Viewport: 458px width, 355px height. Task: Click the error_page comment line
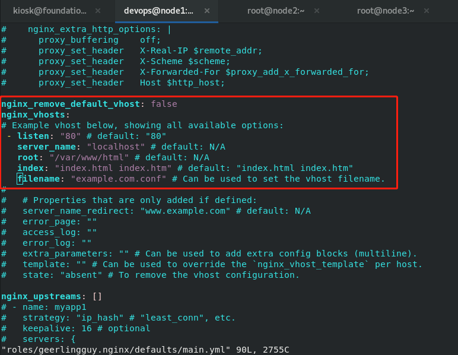point(49,221)
